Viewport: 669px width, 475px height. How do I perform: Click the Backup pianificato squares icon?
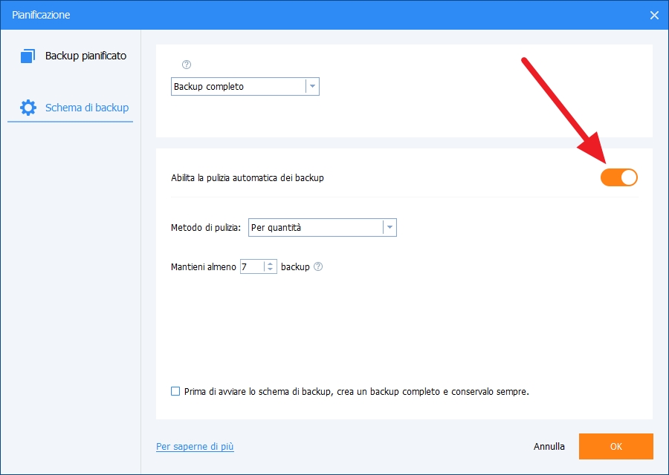pyautogui.click(x=28, y=56)
